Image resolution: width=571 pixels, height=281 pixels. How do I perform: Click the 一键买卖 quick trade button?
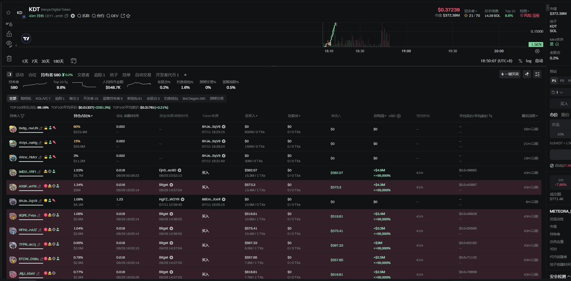(510, 74)
